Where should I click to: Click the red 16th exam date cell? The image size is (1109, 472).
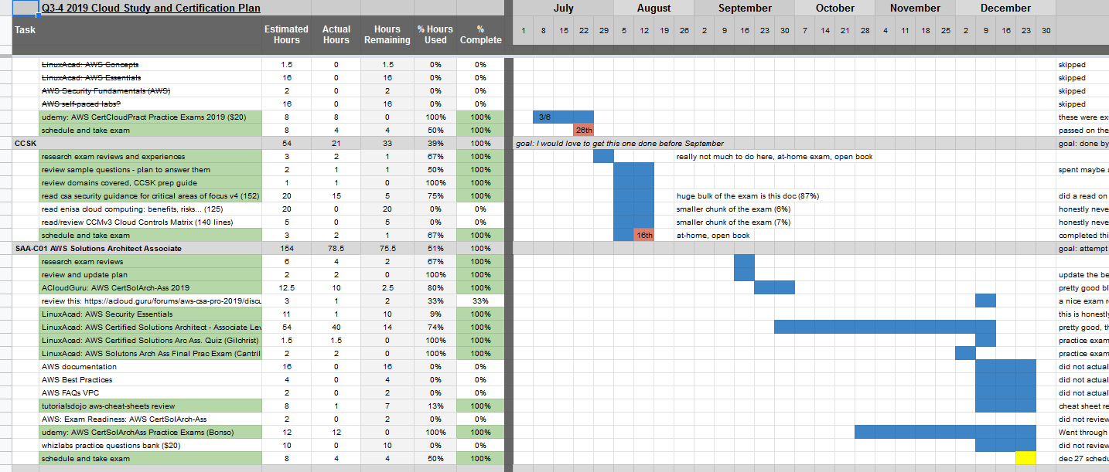pyautogui.click(x=643, y=236)
